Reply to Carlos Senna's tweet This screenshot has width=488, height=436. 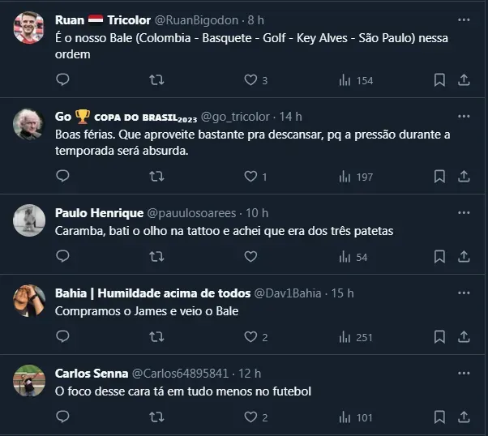pos(63,417)
